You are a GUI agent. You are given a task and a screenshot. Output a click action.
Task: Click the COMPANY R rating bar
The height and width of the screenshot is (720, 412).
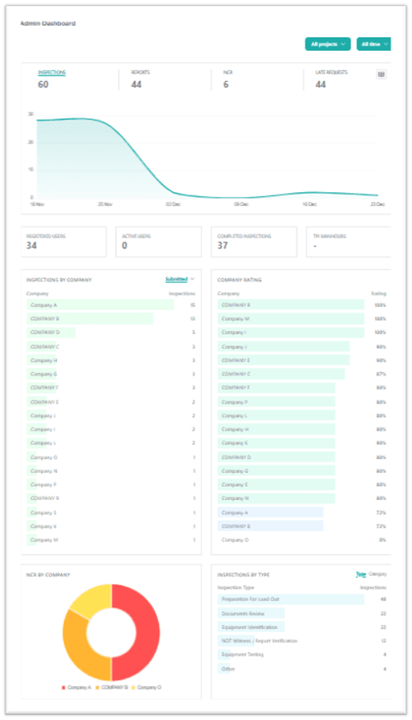pos(291,305)
